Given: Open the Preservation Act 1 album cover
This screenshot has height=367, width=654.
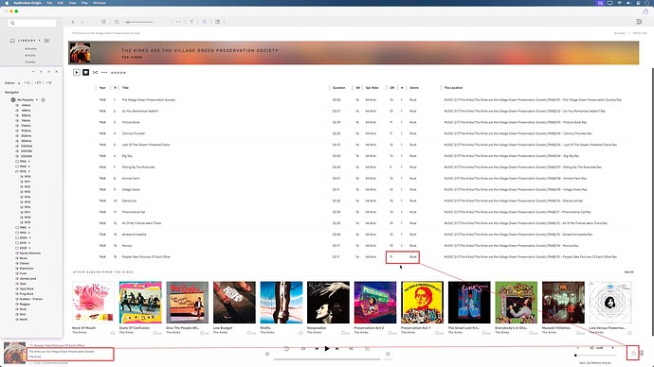Looking at the screenshot, I should pyautogui.click(x=423, y=303).
